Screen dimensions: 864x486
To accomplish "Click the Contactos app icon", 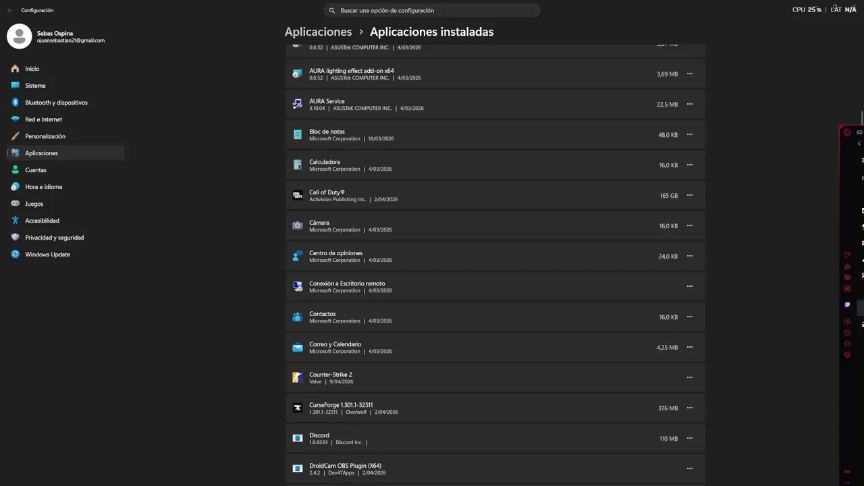I will point(297,317).
